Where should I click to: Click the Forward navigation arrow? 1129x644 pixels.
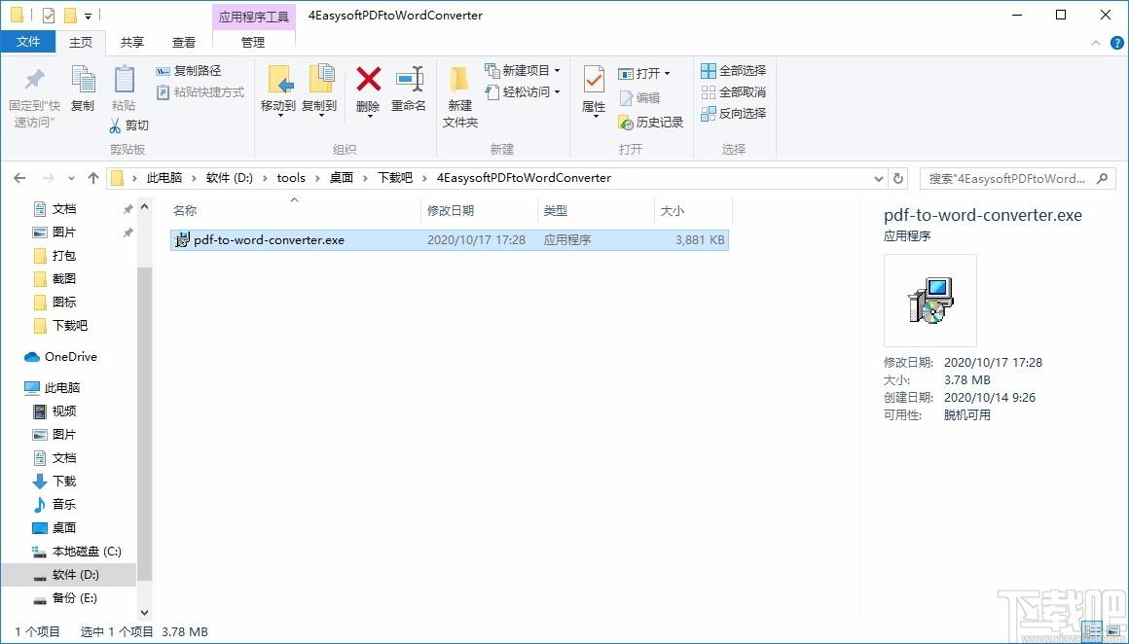click(x=48, y=178)
